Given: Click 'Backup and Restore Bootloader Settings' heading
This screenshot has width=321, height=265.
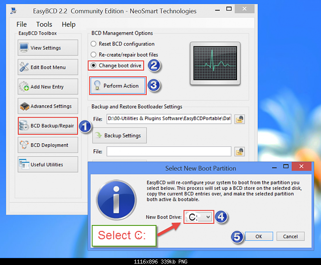Looking at the screenshot, I should click(137, 107).
